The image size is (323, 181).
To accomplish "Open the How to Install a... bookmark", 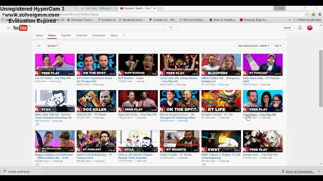I will pyautogui.click(x=223, y=20).
